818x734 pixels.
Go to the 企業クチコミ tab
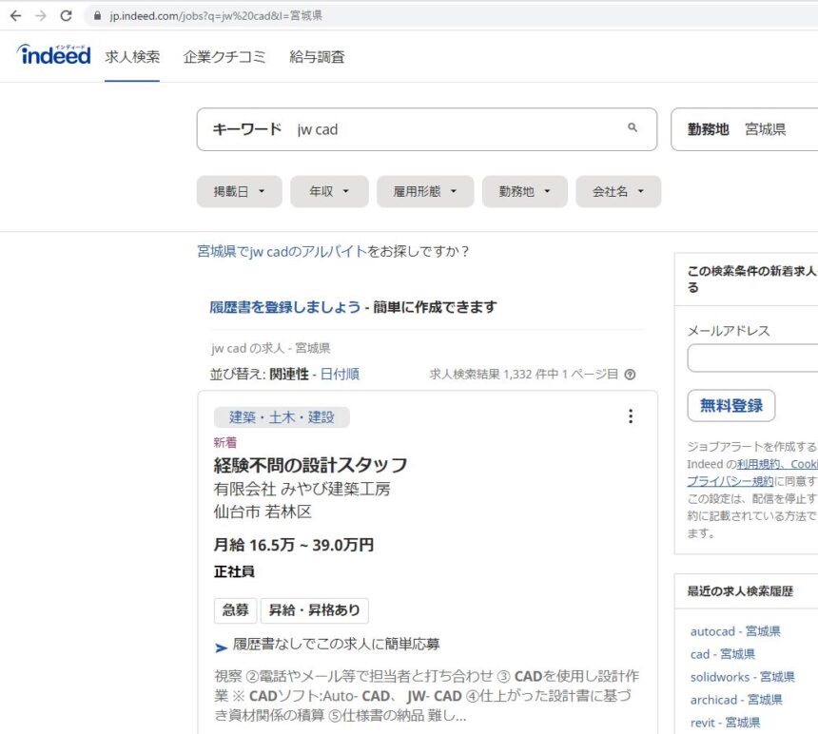pyautogui.click(x=224, y=57)
